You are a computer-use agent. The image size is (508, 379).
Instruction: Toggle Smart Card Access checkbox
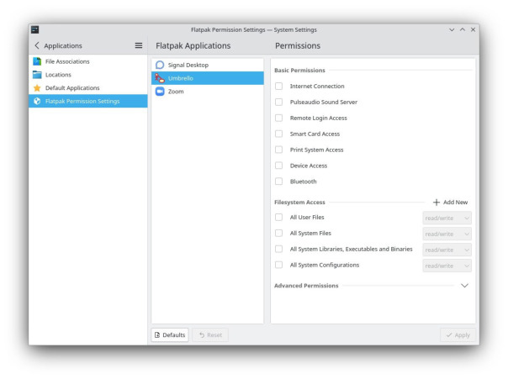tap(278, 134)
